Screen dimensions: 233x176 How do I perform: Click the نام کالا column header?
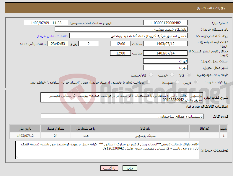pos(145,129)
